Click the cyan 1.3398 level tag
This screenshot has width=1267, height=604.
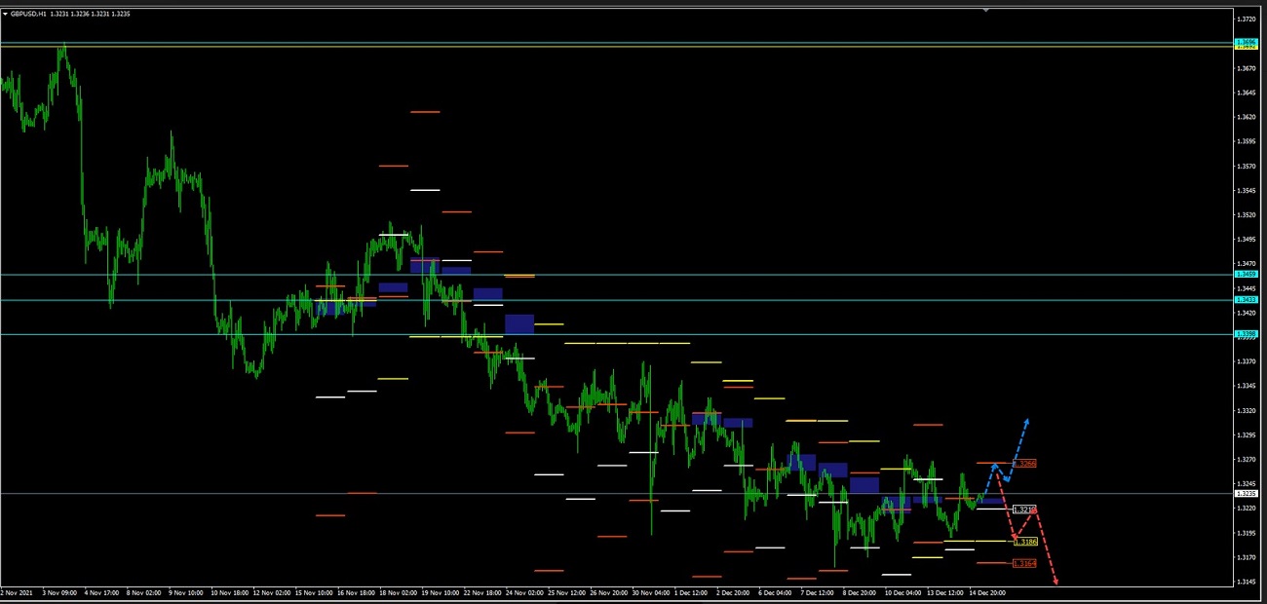pyautogui.click(x=1246, y=334)
